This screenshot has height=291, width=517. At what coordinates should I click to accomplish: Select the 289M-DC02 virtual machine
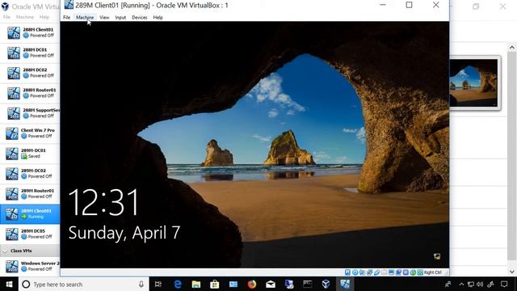[x=30, y=174]
